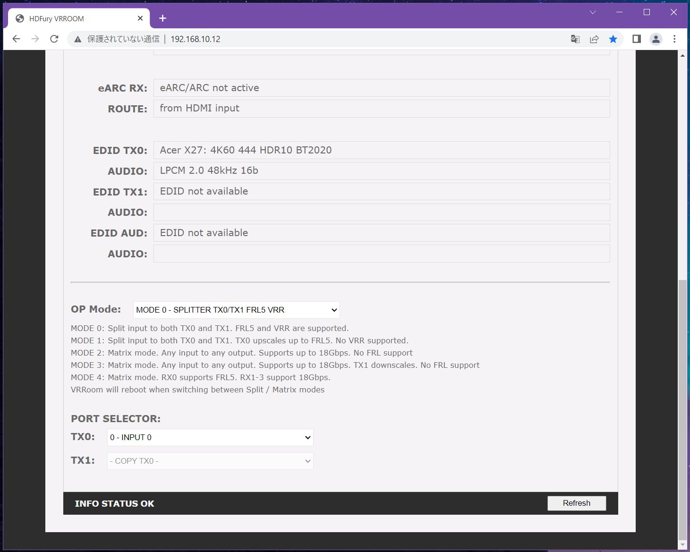Open the Chrome three-dot menu
The image size is (690, 552).
(674, 39)
